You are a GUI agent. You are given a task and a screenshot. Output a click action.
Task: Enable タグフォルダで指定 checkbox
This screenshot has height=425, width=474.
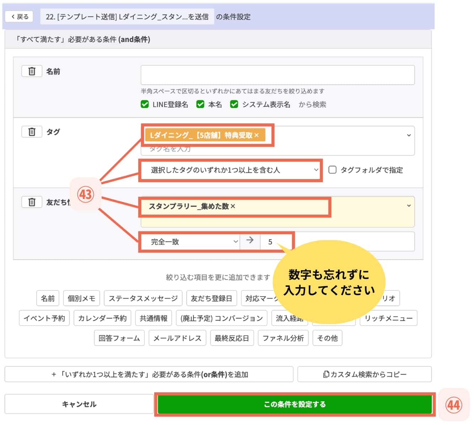click(332, 170)
